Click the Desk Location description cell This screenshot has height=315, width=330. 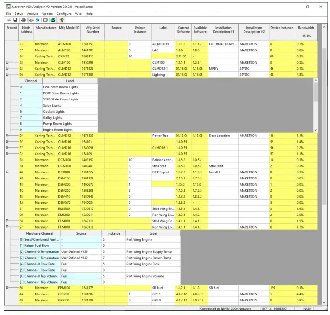(223, 136)
